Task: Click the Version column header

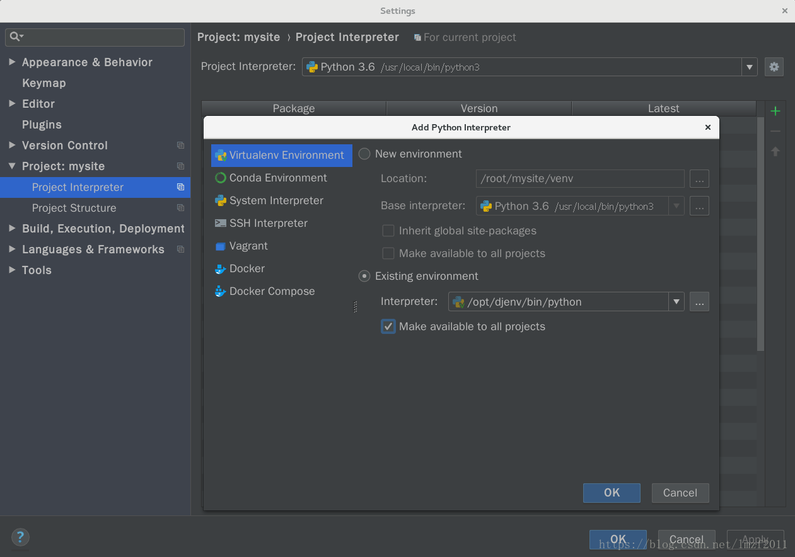Action: point(479,108)
